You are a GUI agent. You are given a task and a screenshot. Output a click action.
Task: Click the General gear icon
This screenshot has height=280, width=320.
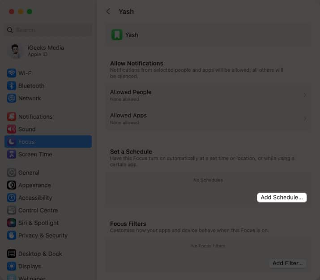tap(12, 172)
